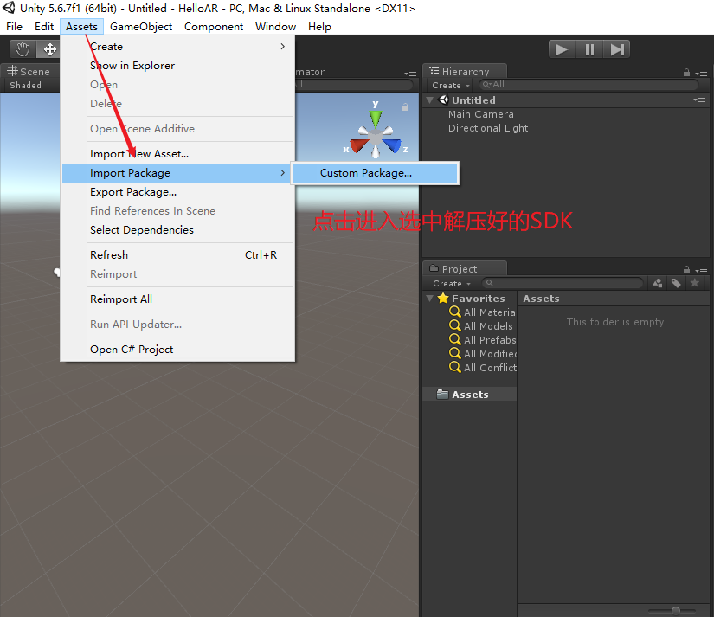714x617 pixels.
Task: Select the Assets folder in Project tree
Action: (x=470, y=395)
